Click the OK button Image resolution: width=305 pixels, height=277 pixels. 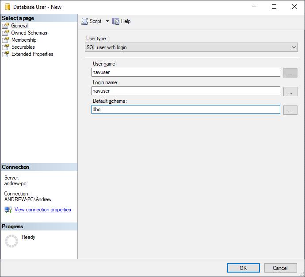243,268
